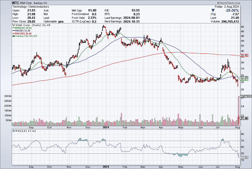This screenshot has width=252, height=169.
Task: Click the RSI(14) 17.62 panel label
Action: 24,131
